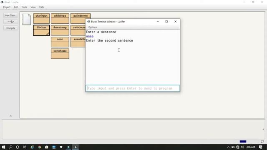Open the computer monitor taskbar app
267x150 pixels.
pyautogui.click(x=54, y=147)
